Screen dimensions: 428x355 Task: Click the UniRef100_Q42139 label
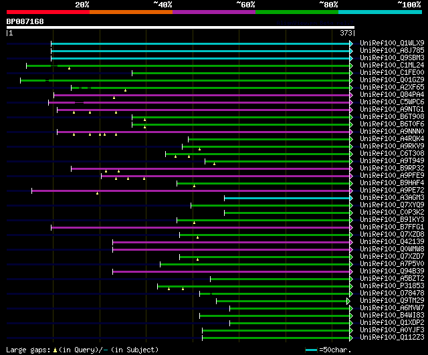coord(392,242)
